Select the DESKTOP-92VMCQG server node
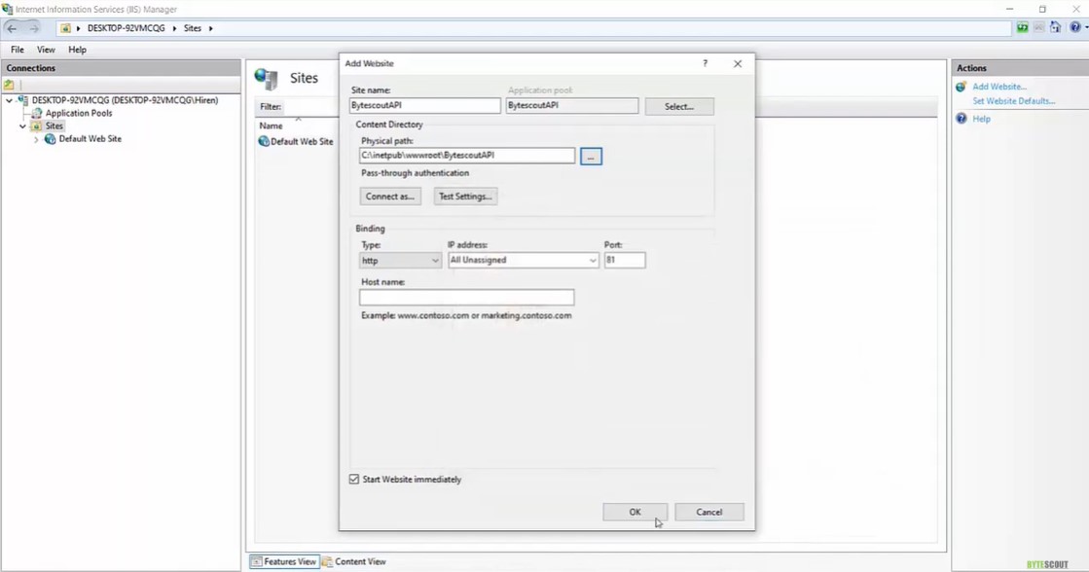 pos(125,100)
